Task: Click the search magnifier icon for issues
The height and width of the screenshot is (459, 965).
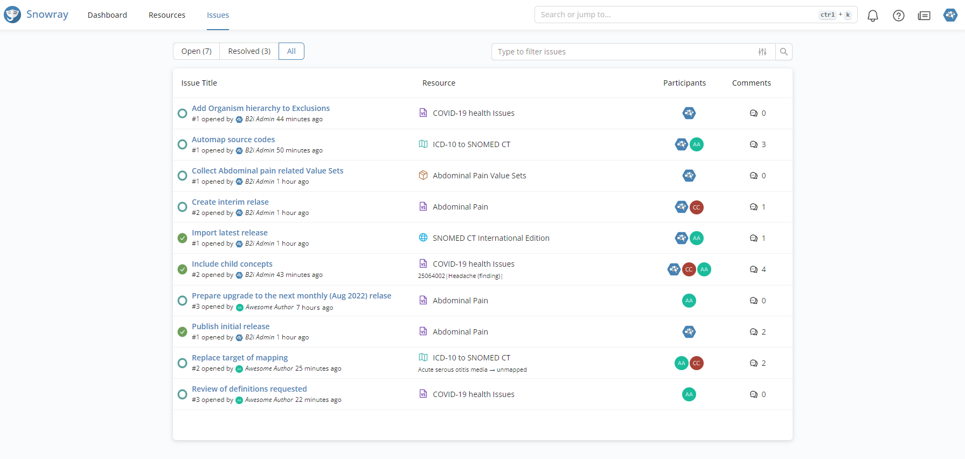Action: point(783,52)
